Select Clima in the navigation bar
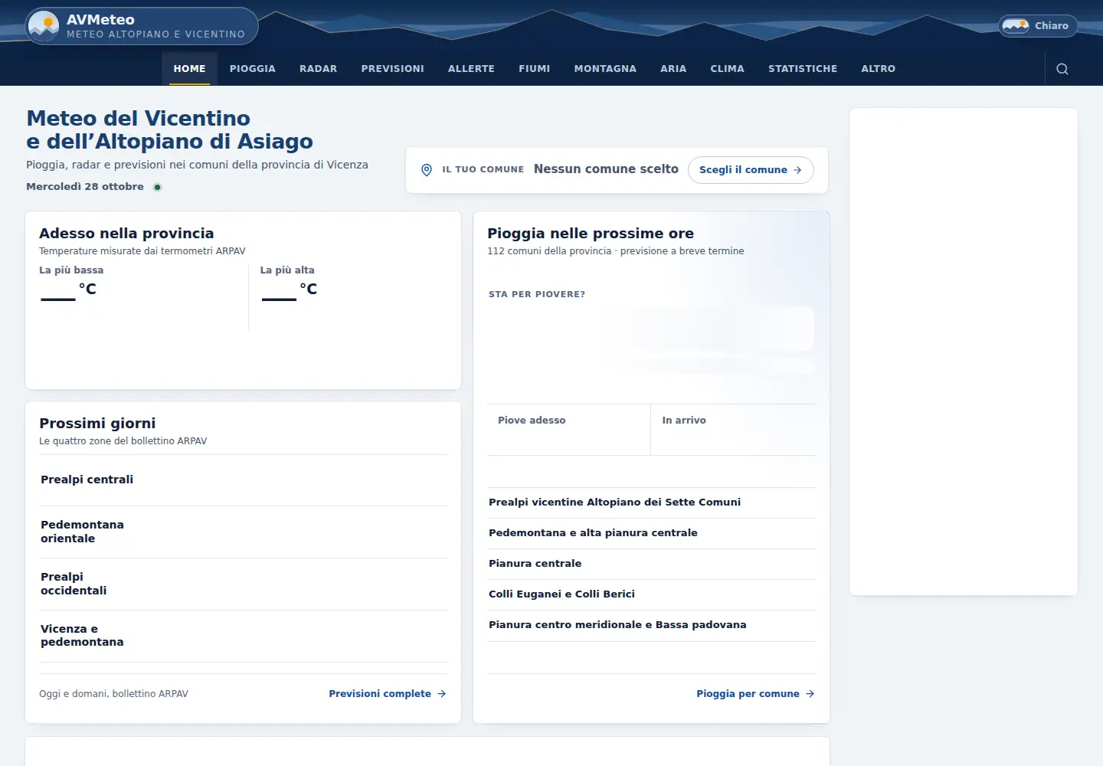This screenshot has width=1103, height=766. pyautogui.click(x=727, y=69)
